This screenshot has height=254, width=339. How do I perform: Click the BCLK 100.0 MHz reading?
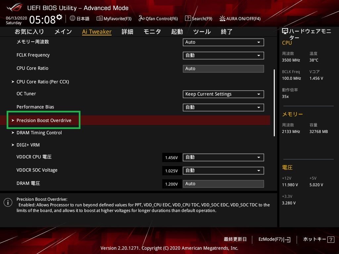pos(291,78)
